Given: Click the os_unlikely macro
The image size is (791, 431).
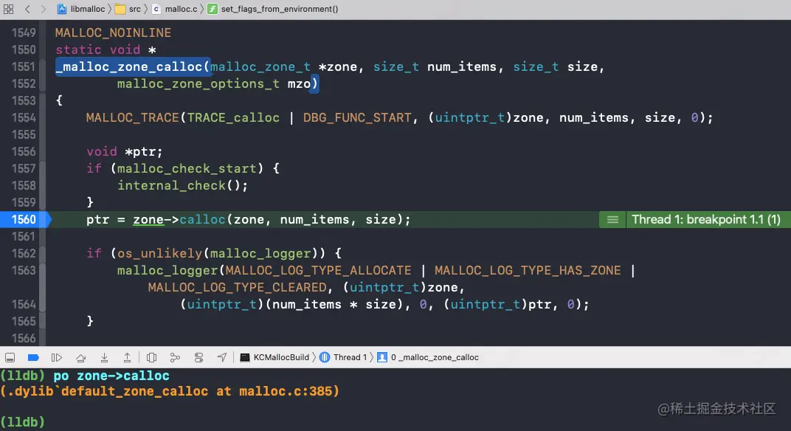Looking at the screenshot, I should (x=159, y=253).
